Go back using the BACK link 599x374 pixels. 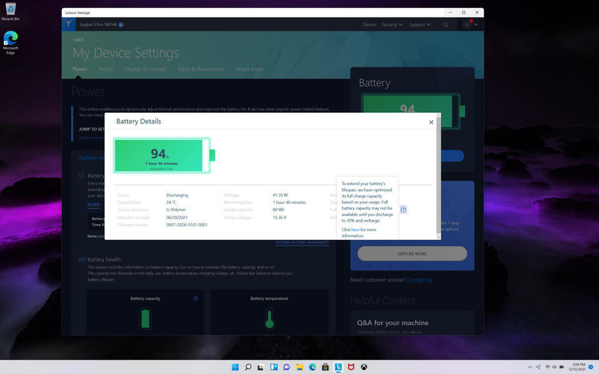pyautogui.click(x=77, y=40)
